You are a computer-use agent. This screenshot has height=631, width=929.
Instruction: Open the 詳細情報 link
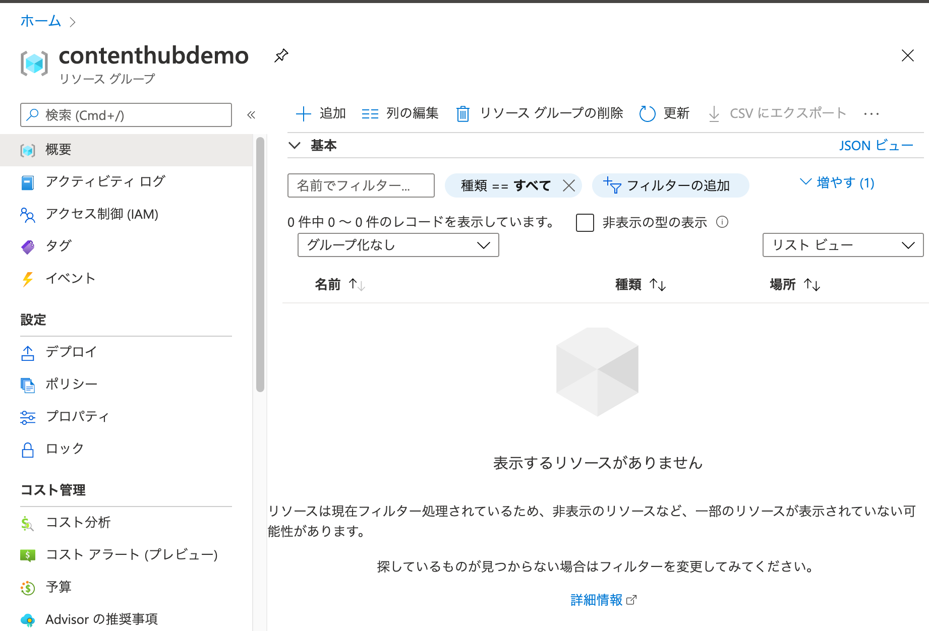pos(603,600)
